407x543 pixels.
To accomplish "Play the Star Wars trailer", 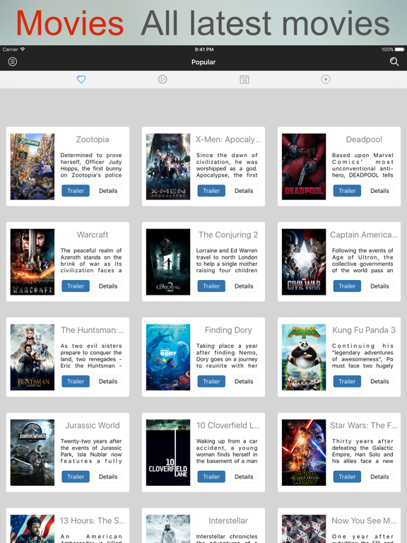I will click(x=347, y=477).
